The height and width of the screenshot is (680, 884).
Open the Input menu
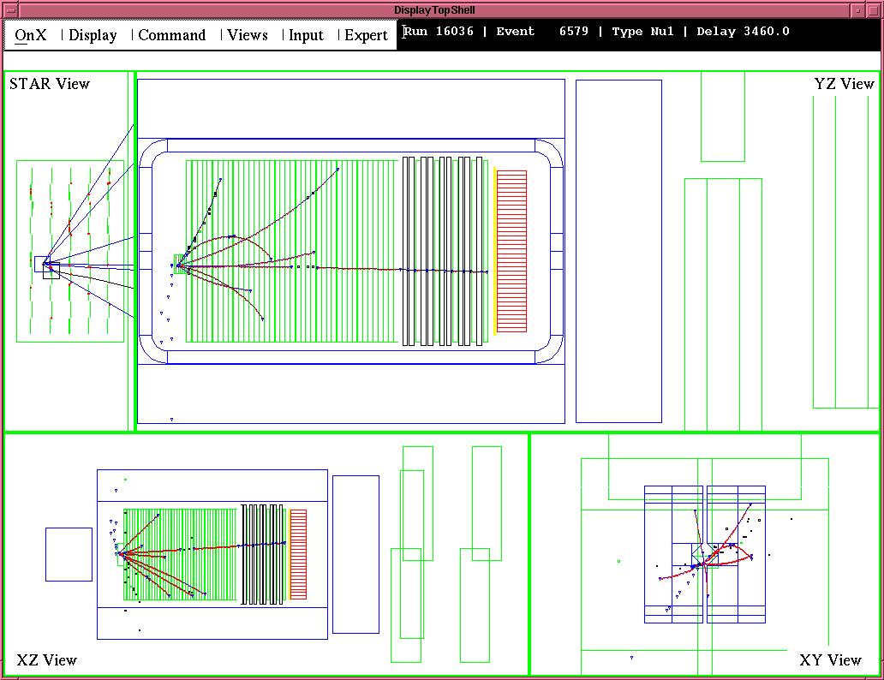point(306,35)
